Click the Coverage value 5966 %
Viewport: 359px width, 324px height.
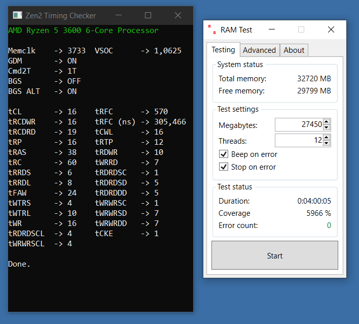pyautogui.click(x=319, y=213)
